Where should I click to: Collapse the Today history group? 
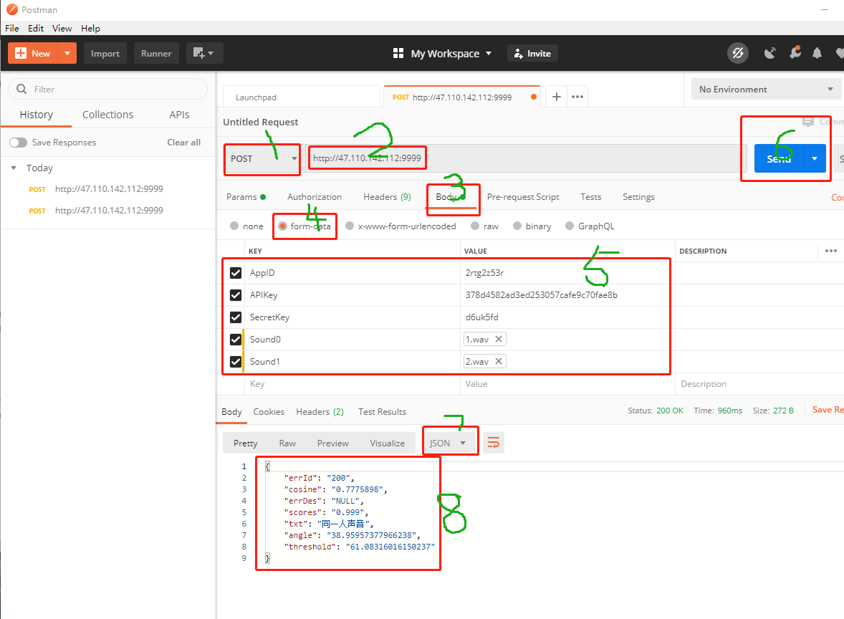point(14,168)
